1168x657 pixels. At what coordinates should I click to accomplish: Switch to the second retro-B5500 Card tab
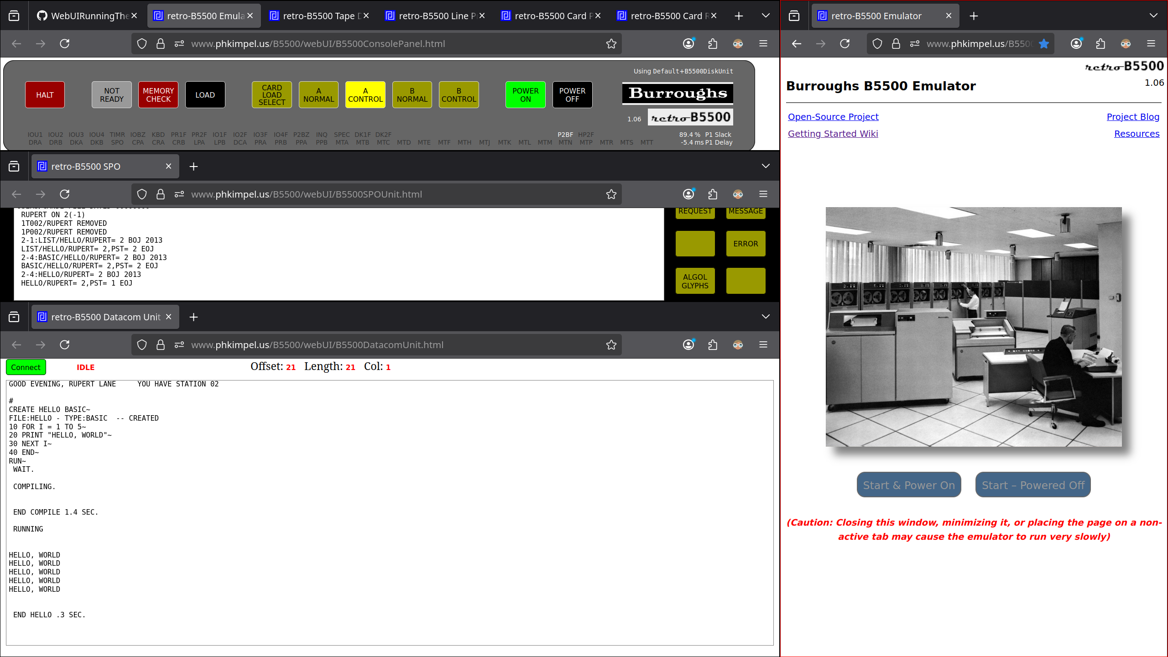click(x=667, y=16)
